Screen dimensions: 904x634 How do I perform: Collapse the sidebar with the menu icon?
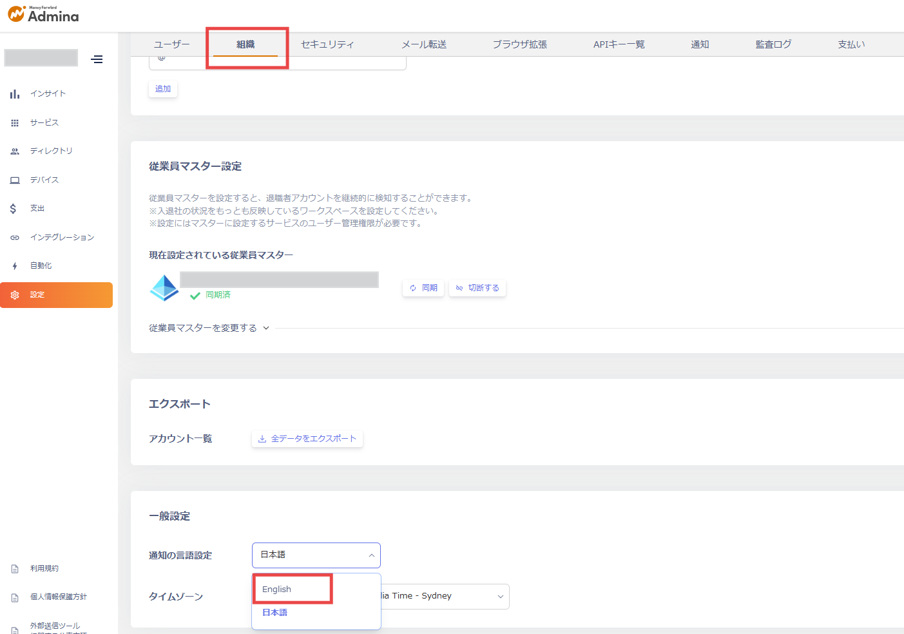point(97,59)
